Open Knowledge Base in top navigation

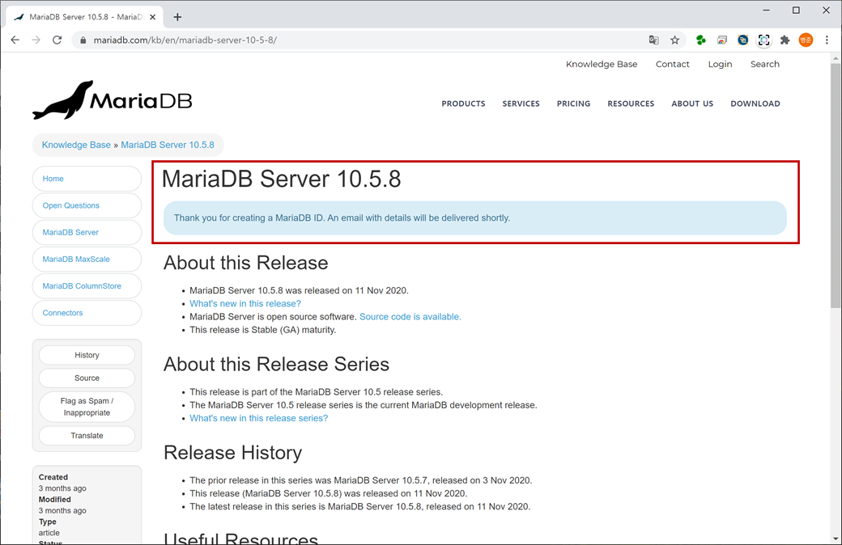[602, 64]
